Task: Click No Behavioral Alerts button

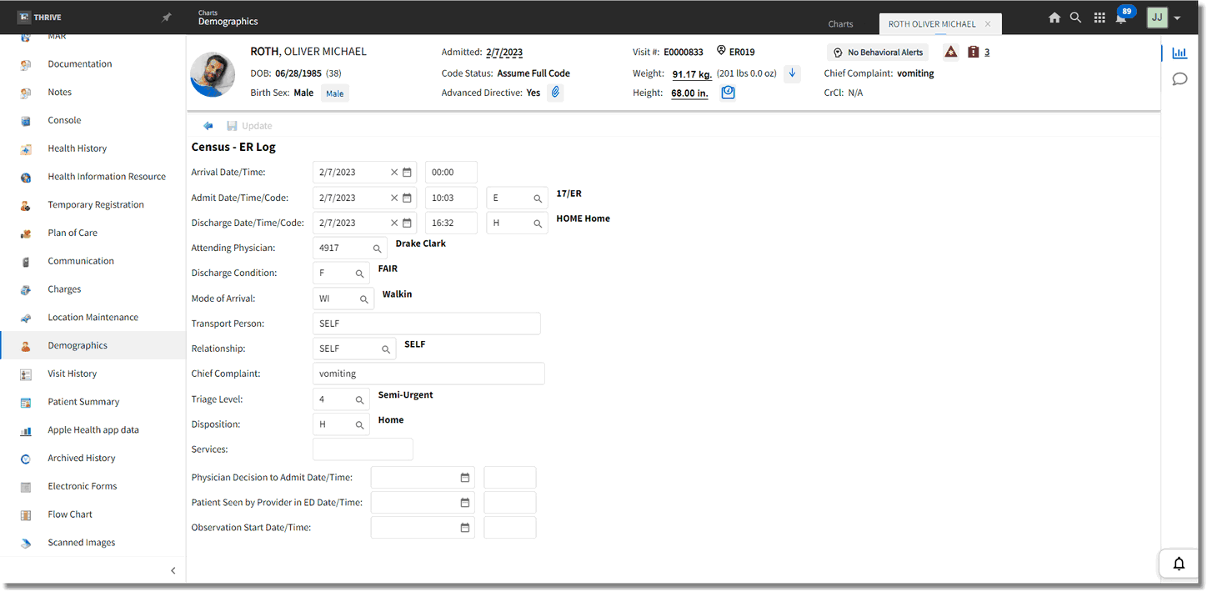Action: (879, 53)
